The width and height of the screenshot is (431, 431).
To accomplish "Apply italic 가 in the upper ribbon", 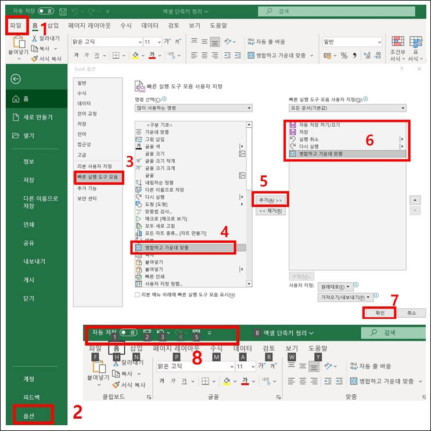I will click(87, 55).
